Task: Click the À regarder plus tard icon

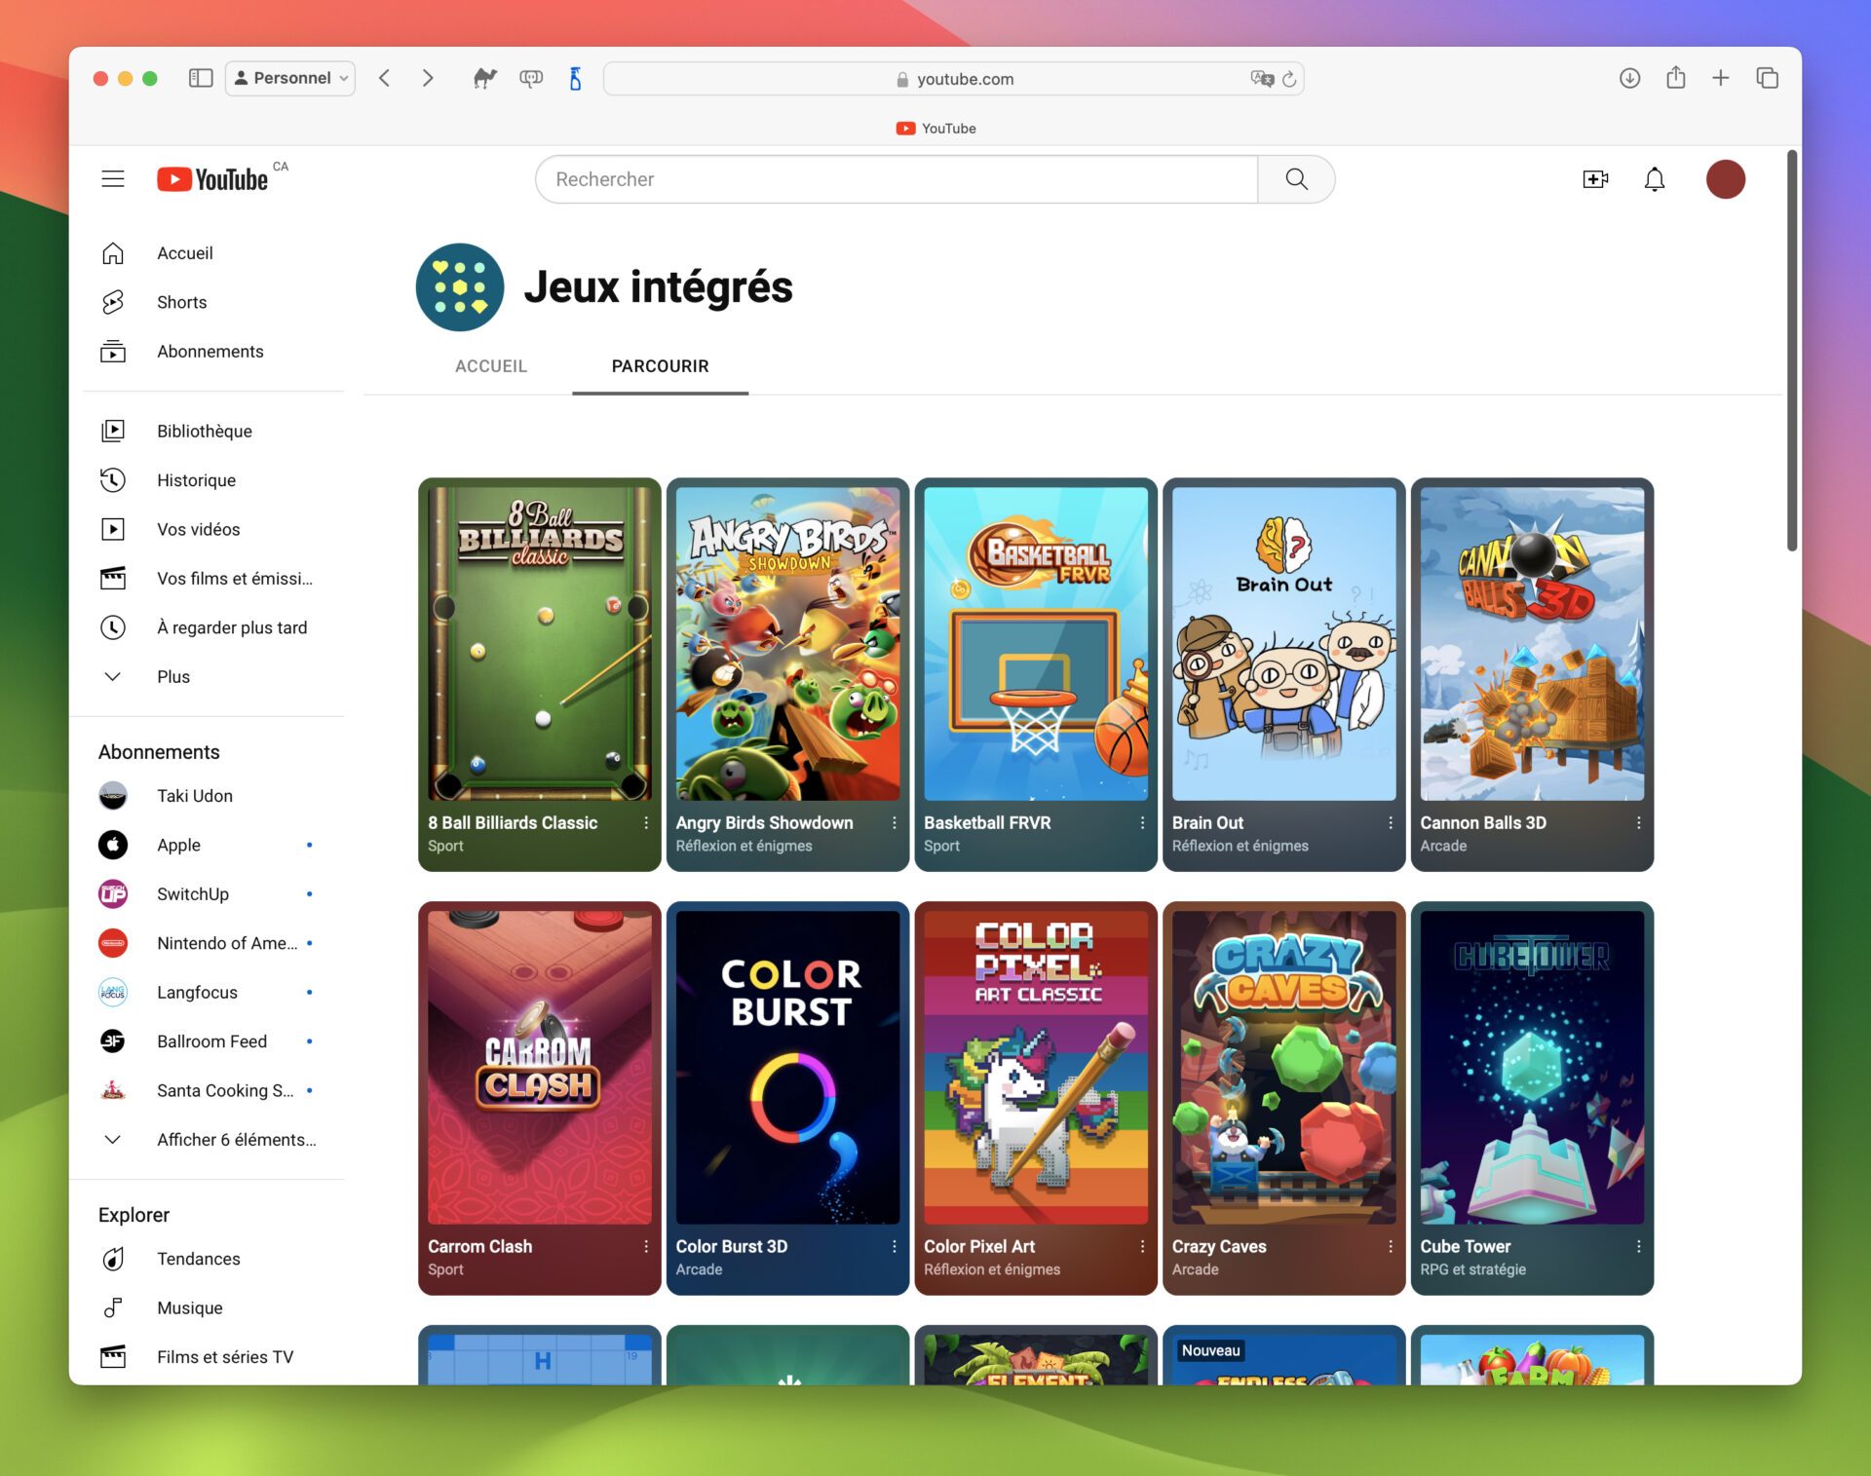Action: click(114, 627)
